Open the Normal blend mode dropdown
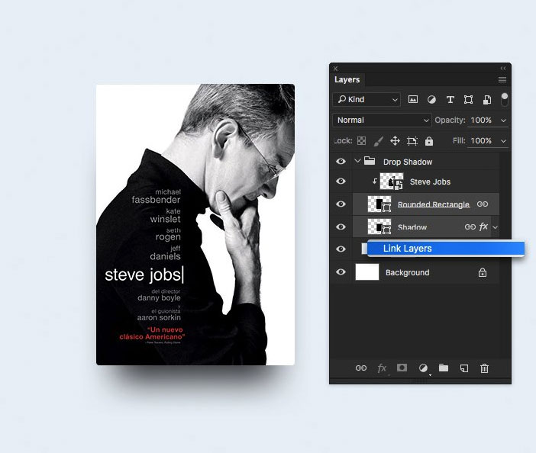 tap(382, 120)
